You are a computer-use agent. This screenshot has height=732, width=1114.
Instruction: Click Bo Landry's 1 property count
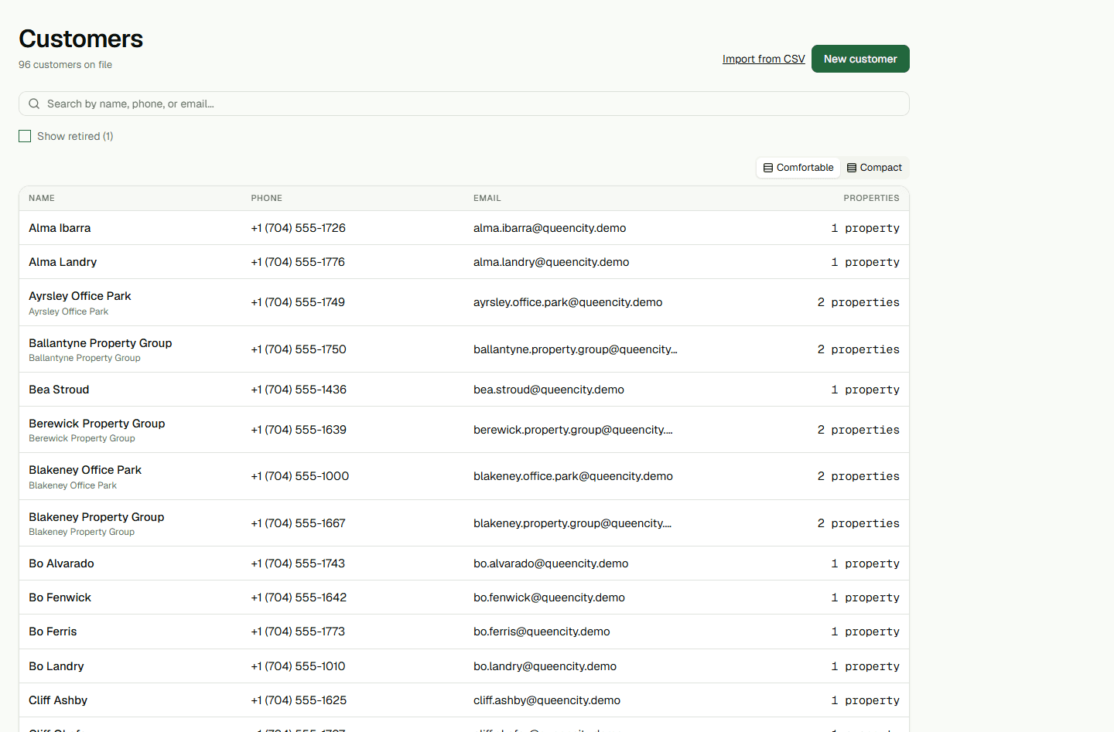click(x=866, y=666)
